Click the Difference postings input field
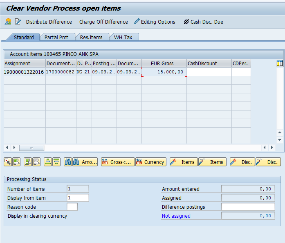The width and height of the screenshot is (285, 243). pyautogui.click(x=248, y=207)
